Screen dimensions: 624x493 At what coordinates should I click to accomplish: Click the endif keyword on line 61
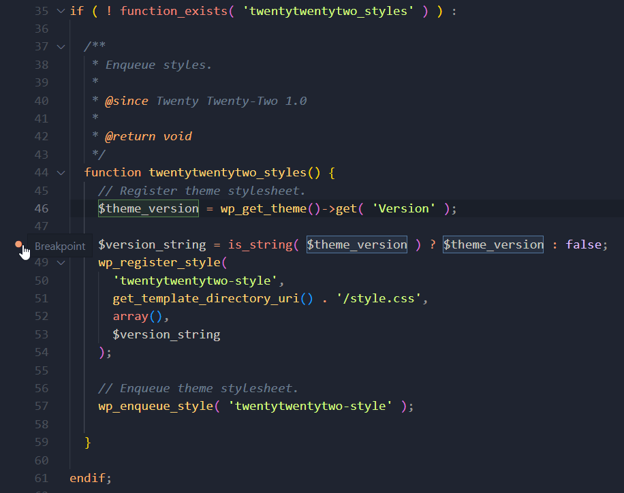point(88,478)
